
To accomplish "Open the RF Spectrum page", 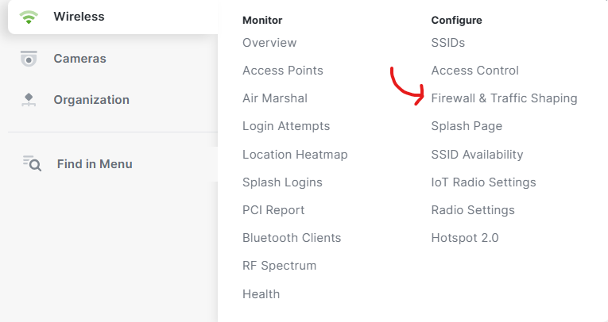I will point(279,266).
